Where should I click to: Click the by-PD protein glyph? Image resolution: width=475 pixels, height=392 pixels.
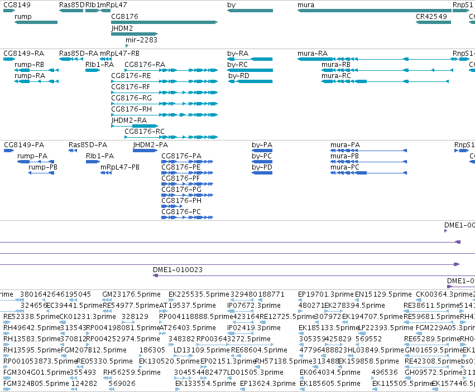(x=262, y=173)
